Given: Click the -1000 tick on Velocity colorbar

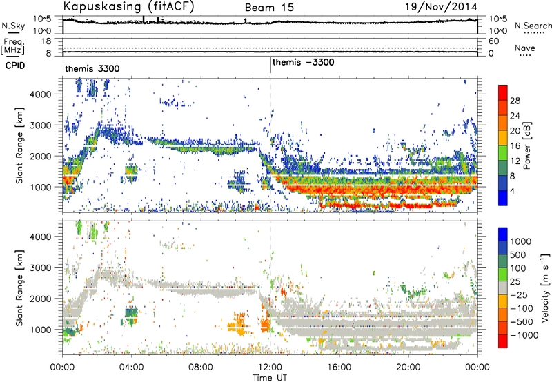Looking at the screenshot, I should 524,335.
